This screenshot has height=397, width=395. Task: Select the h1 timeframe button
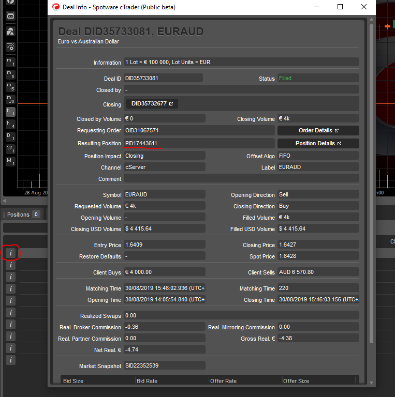tap(10, 112)
